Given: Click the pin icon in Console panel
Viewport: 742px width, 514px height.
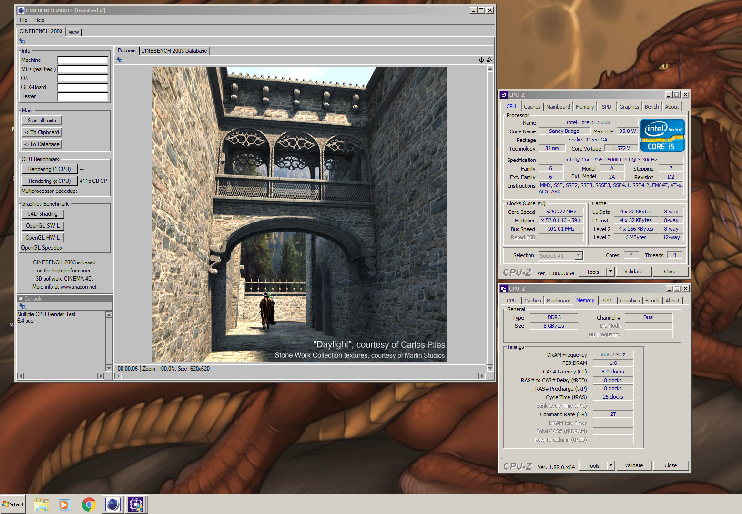Looking at the screenshot, I should [x=22, y=306].
